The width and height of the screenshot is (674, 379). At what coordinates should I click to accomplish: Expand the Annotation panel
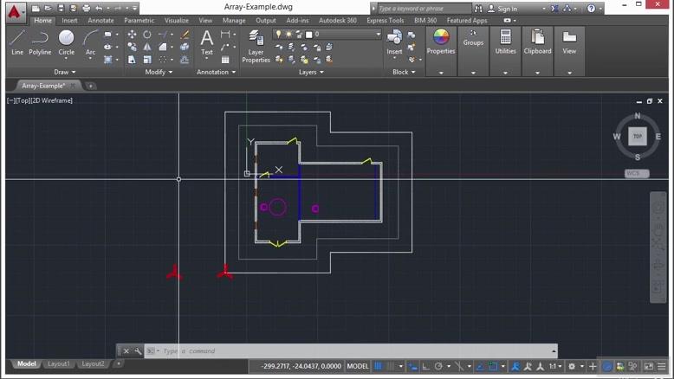click(217, 72)
